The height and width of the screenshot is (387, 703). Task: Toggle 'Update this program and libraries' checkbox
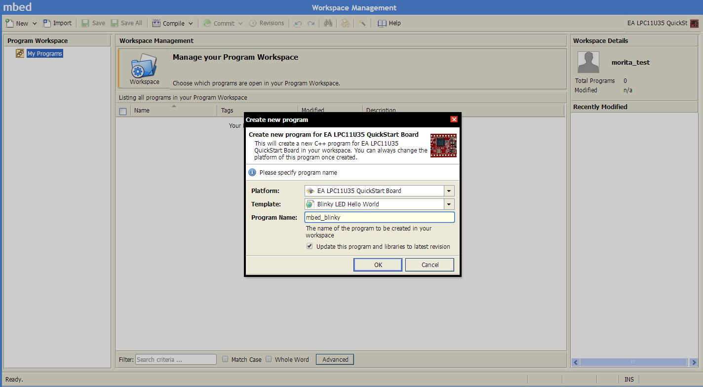(310, 246)
